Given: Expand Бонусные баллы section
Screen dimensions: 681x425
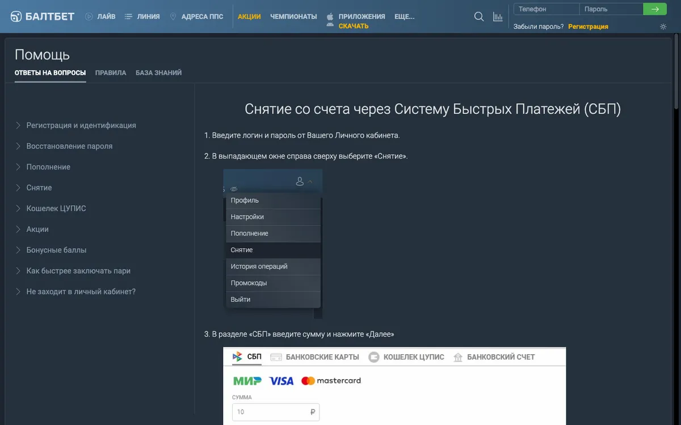Looking at the screenshot, I should 51,250.
